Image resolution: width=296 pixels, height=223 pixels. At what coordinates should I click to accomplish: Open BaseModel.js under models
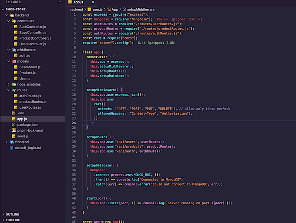click(x=30, y=67)
